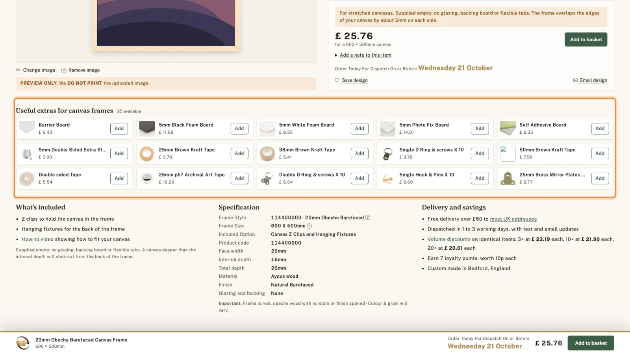This screenshot has height=354, width=630.
Task: Open the Volume discounts link
Action: [x=449, y=239]
